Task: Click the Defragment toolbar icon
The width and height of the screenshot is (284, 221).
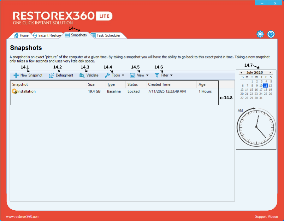Action: click(x=51, y=75)
